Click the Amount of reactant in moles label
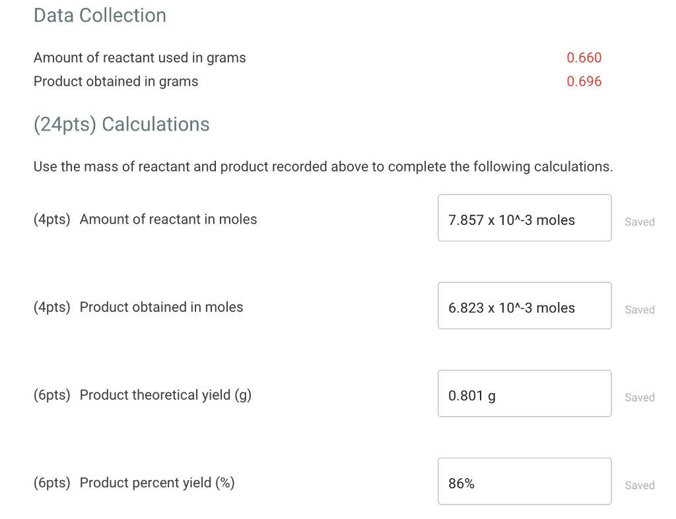The height and width of the screenshot is (519, 676). tap(168, 219)
